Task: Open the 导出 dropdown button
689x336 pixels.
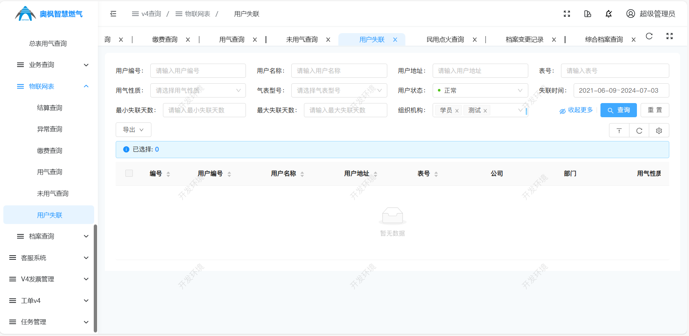Action: pyautogui.click(x=133, y=130)
